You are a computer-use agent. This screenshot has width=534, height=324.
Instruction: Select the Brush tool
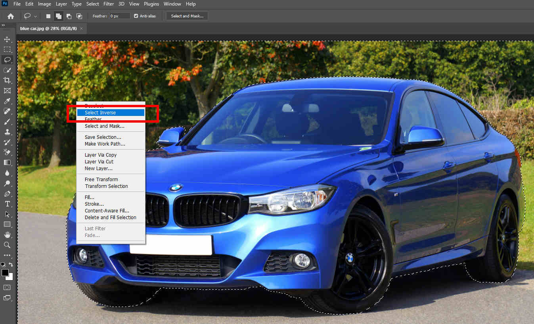click(7, 122)
